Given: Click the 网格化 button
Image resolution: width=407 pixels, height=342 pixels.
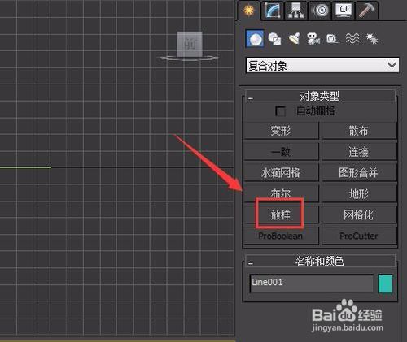Looking at the screenshot, I should point(359,214).
